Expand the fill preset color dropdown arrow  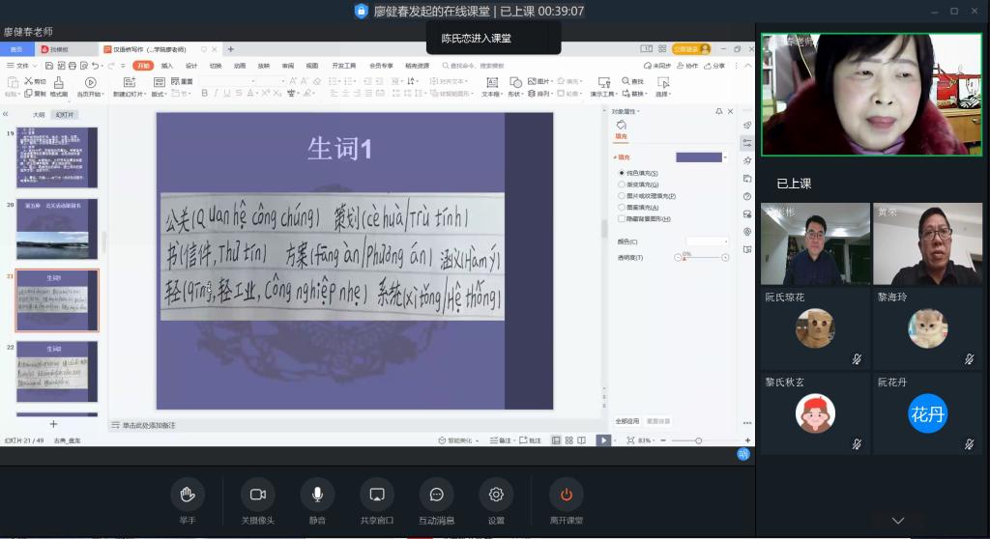point(726,157)
